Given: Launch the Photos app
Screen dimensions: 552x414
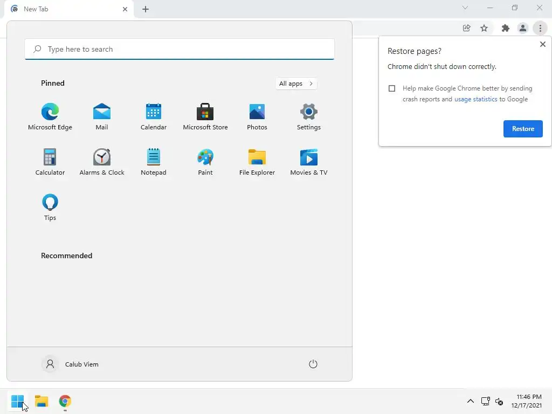Looking at the screenshot, I should [257, 116].
